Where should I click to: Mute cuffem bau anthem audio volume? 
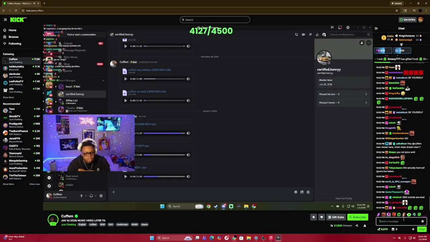coord(188,79)
